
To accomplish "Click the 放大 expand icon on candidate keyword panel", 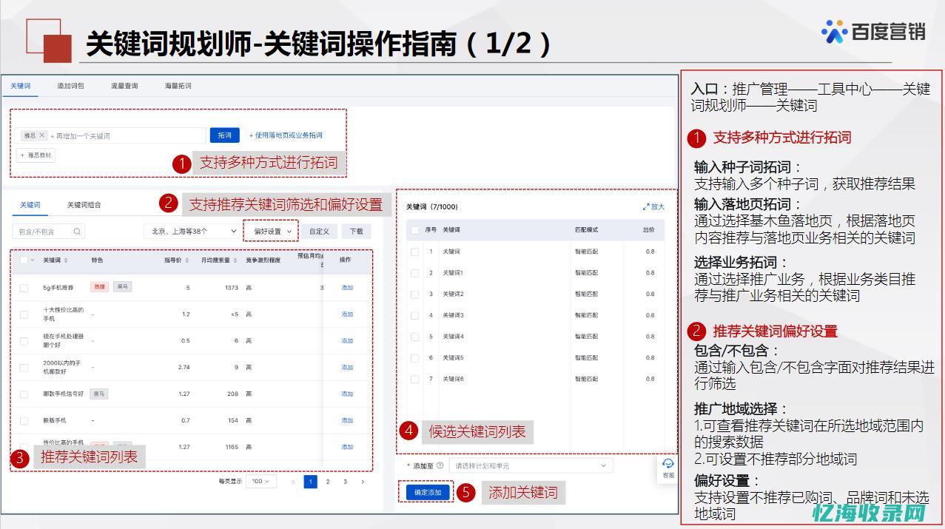I will point(654,207).
